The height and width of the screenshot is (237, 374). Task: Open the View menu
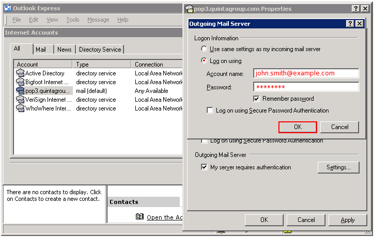(x=52, y=20)
